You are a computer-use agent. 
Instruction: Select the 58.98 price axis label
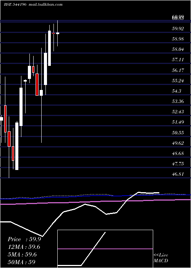click(178, 39)
